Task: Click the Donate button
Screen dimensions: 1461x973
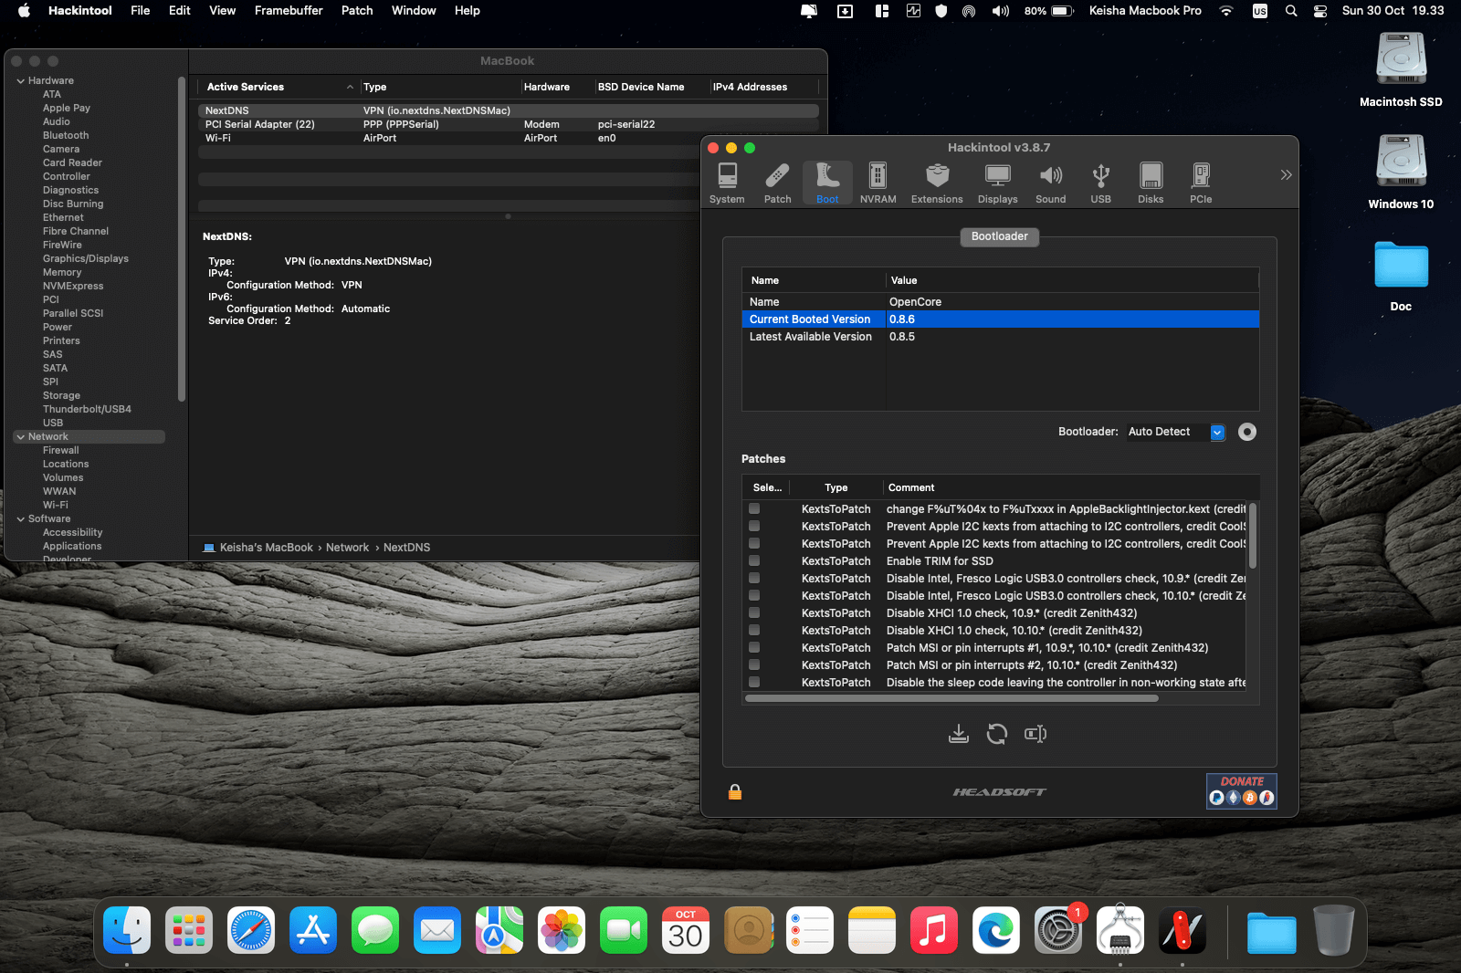Action: point(1241,790)
